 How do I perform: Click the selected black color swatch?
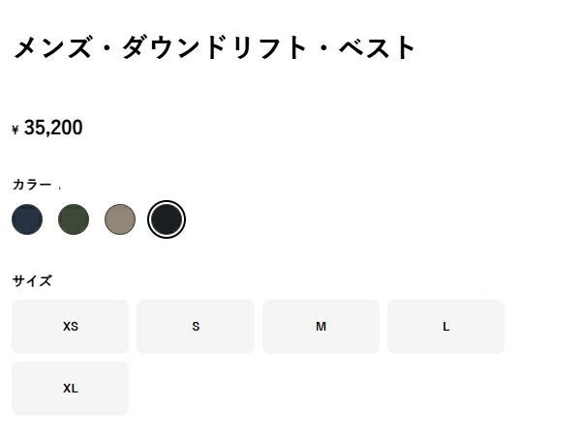point(167,219)
